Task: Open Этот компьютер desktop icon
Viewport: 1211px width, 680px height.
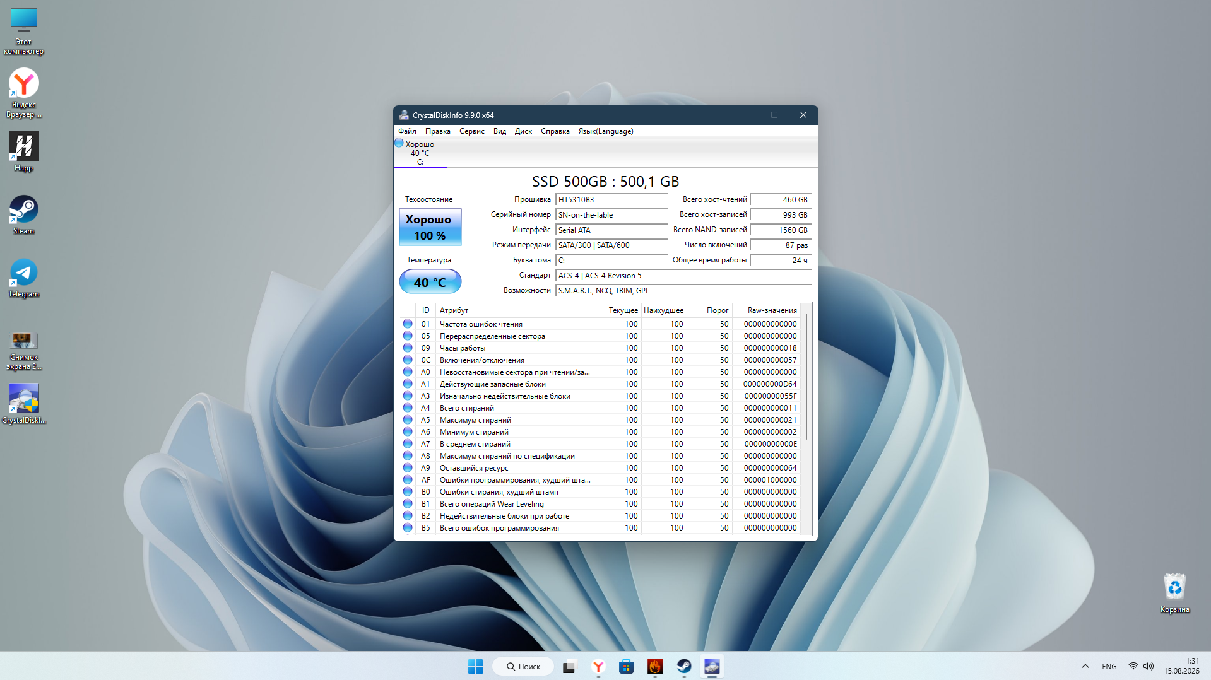Action: coord(24,30)
